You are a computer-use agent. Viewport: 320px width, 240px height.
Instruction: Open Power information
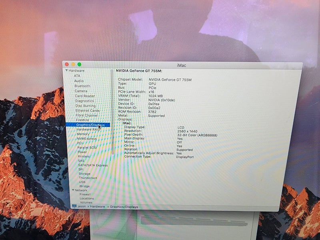coord(82,152)
